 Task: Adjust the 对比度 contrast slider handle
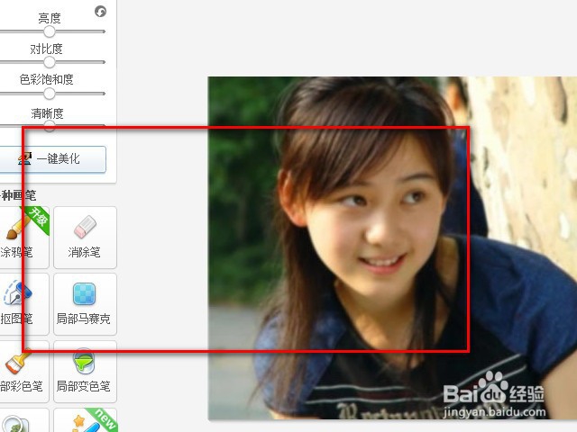[x=49, y=62]
